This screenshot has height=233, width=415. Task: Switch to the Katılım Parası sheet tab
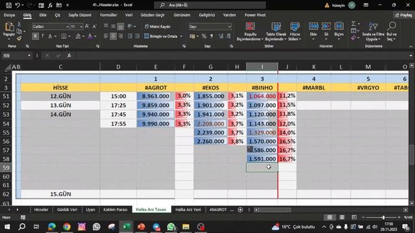[x=115, y=210]
